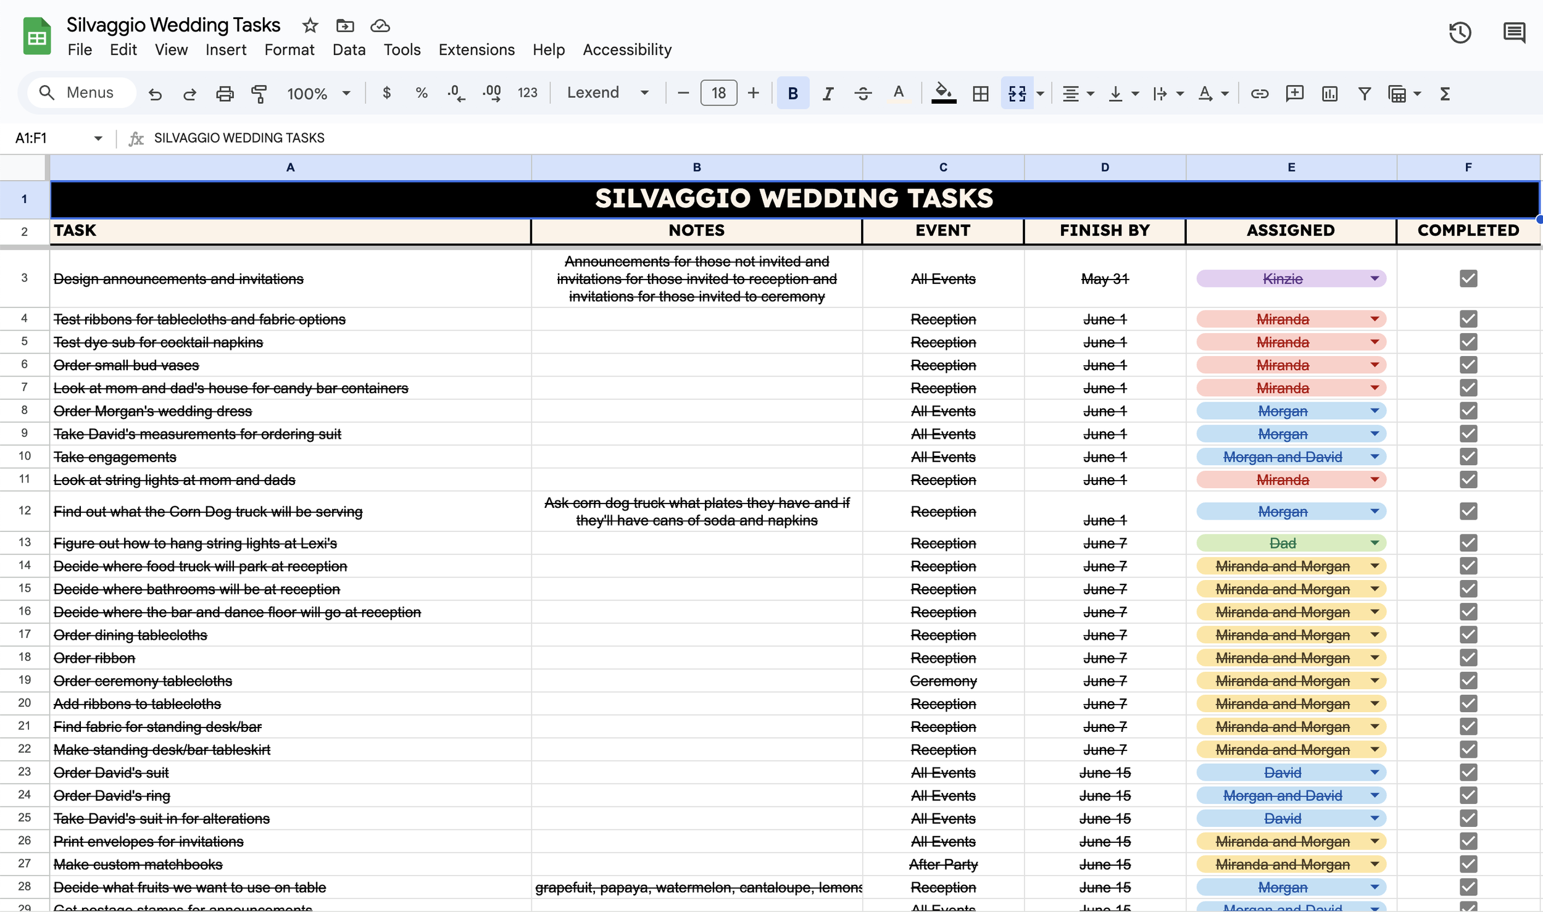Uncheck the Completed checkbox for Order ribbon
The height and width of the screenshot is (912, 1543).
click(x=1468, y=657)
